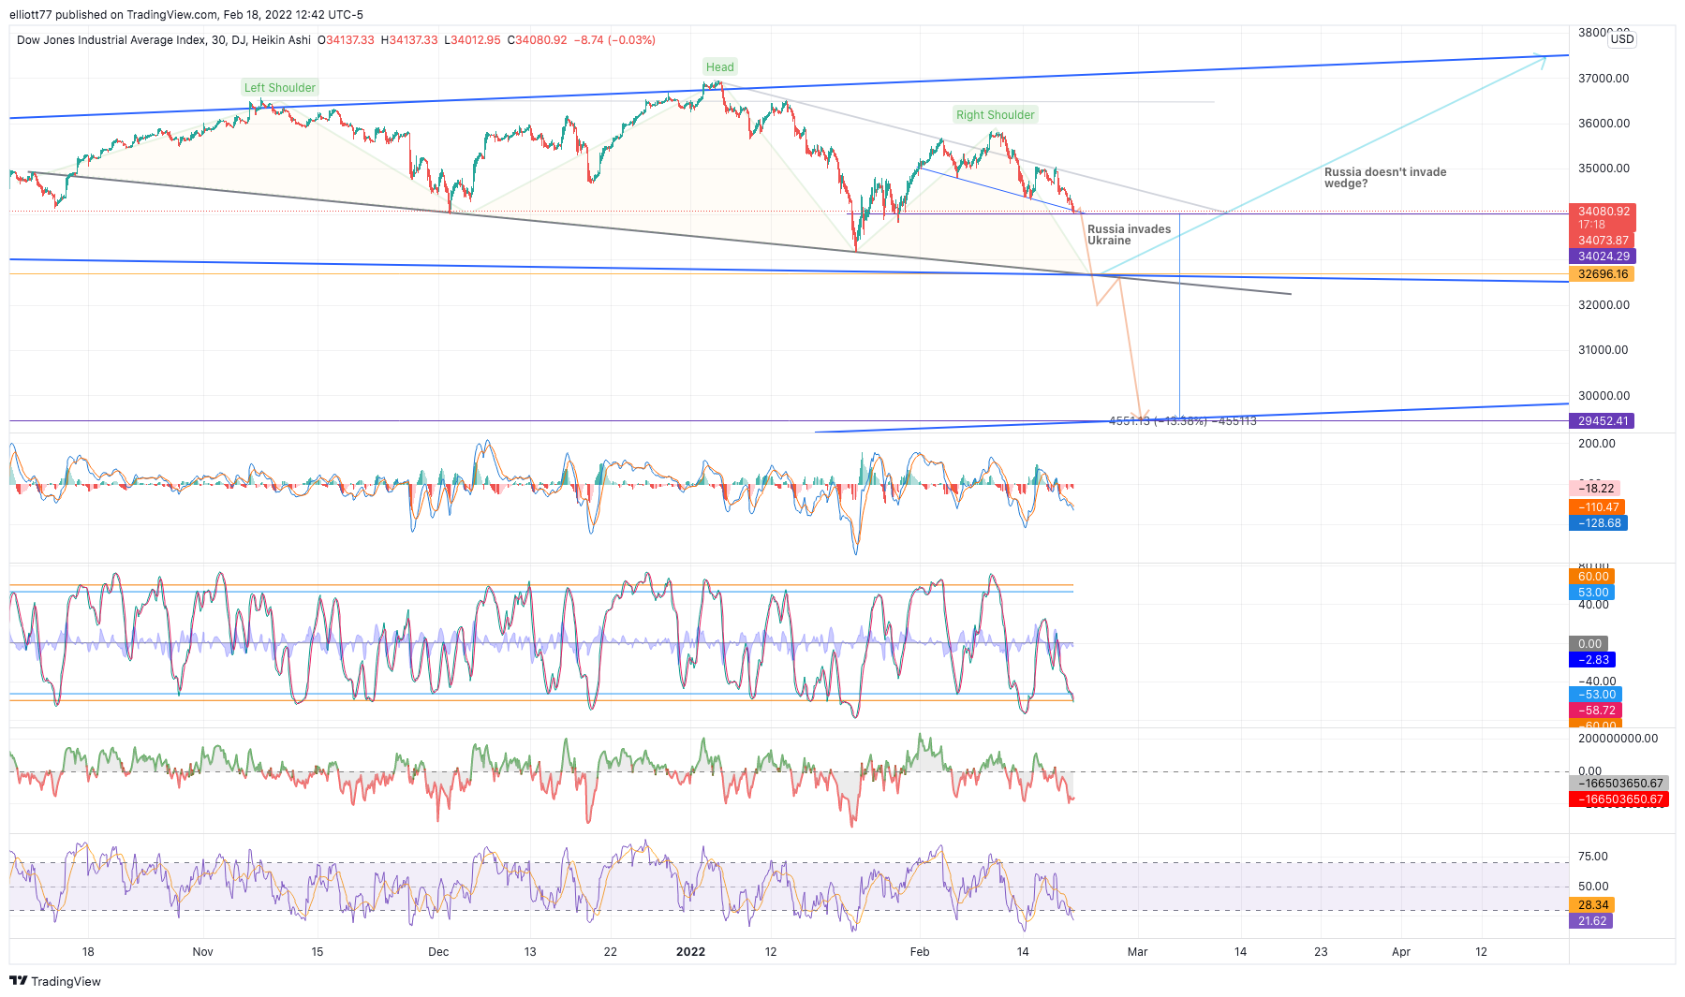Click the 200000000.00 volume scale value
Viewport: 1685px width, 997px height.
(x=1618, y=739)
